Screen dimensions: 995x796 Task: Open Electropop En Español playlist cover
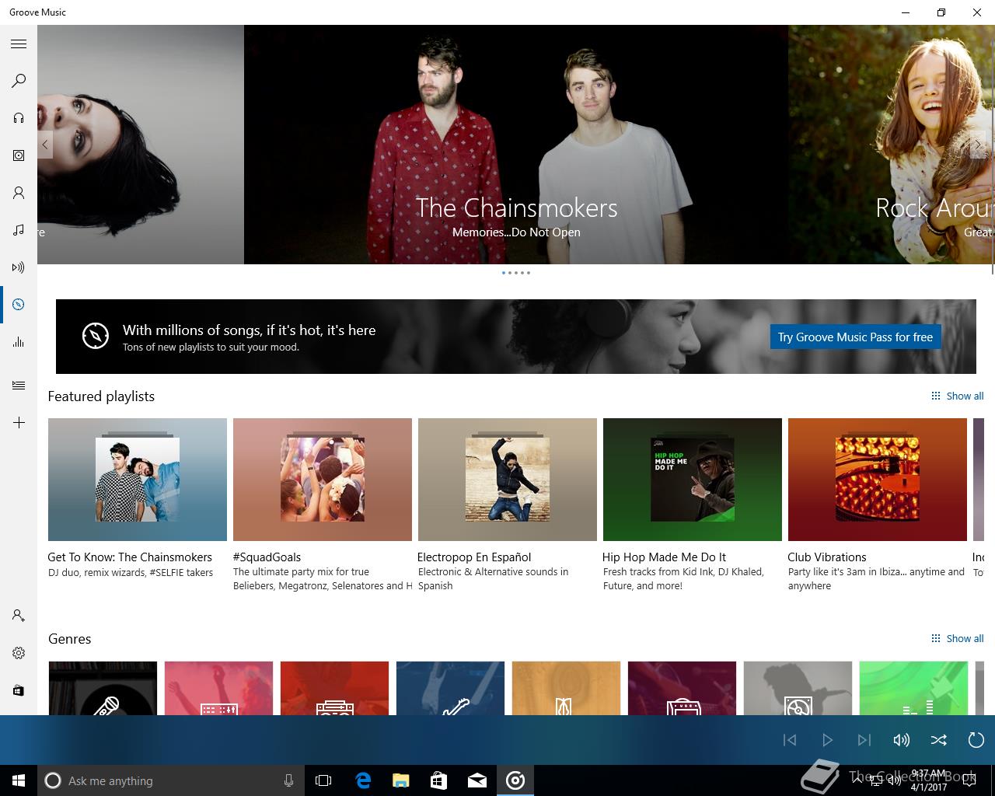click(508, 480)
